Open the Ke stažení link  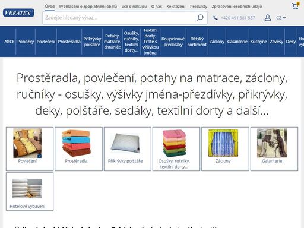(176, 7)
